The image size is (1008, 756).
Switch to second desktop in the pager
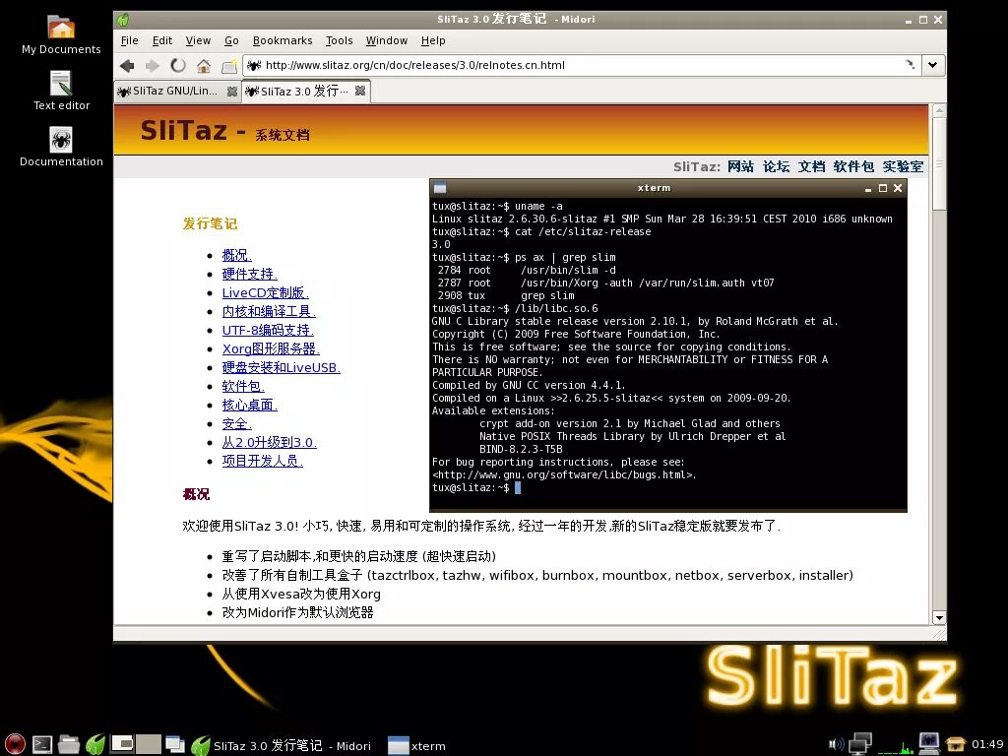pos(149,744)
